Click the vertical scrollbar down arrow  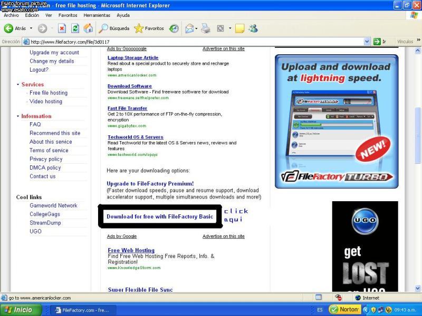[417, 289]
